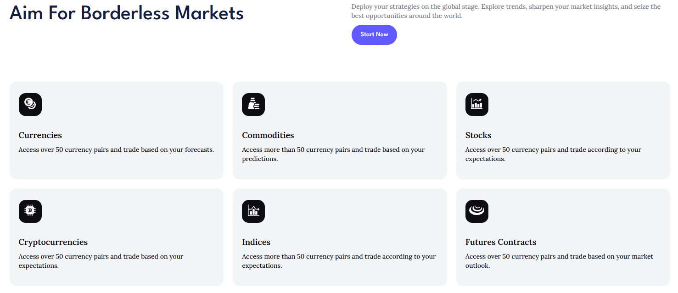Click the Cryptocurrencies bitcoin chip icon

30,211
